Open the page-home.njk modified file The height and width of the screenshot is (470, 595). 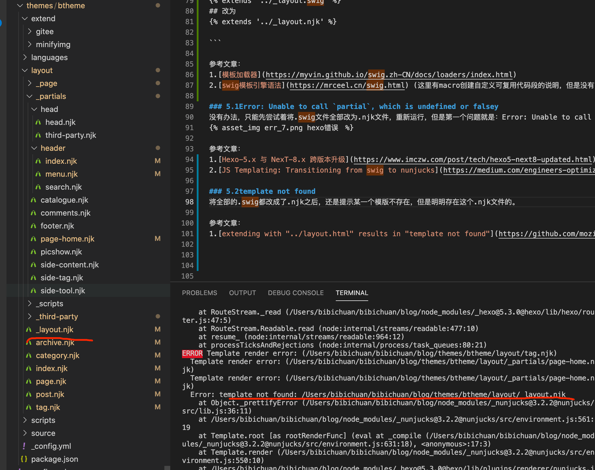(x=67, y=239)
